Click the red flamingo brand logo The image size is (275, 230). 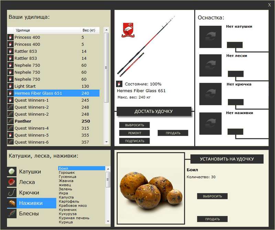(x=128, y=30)
